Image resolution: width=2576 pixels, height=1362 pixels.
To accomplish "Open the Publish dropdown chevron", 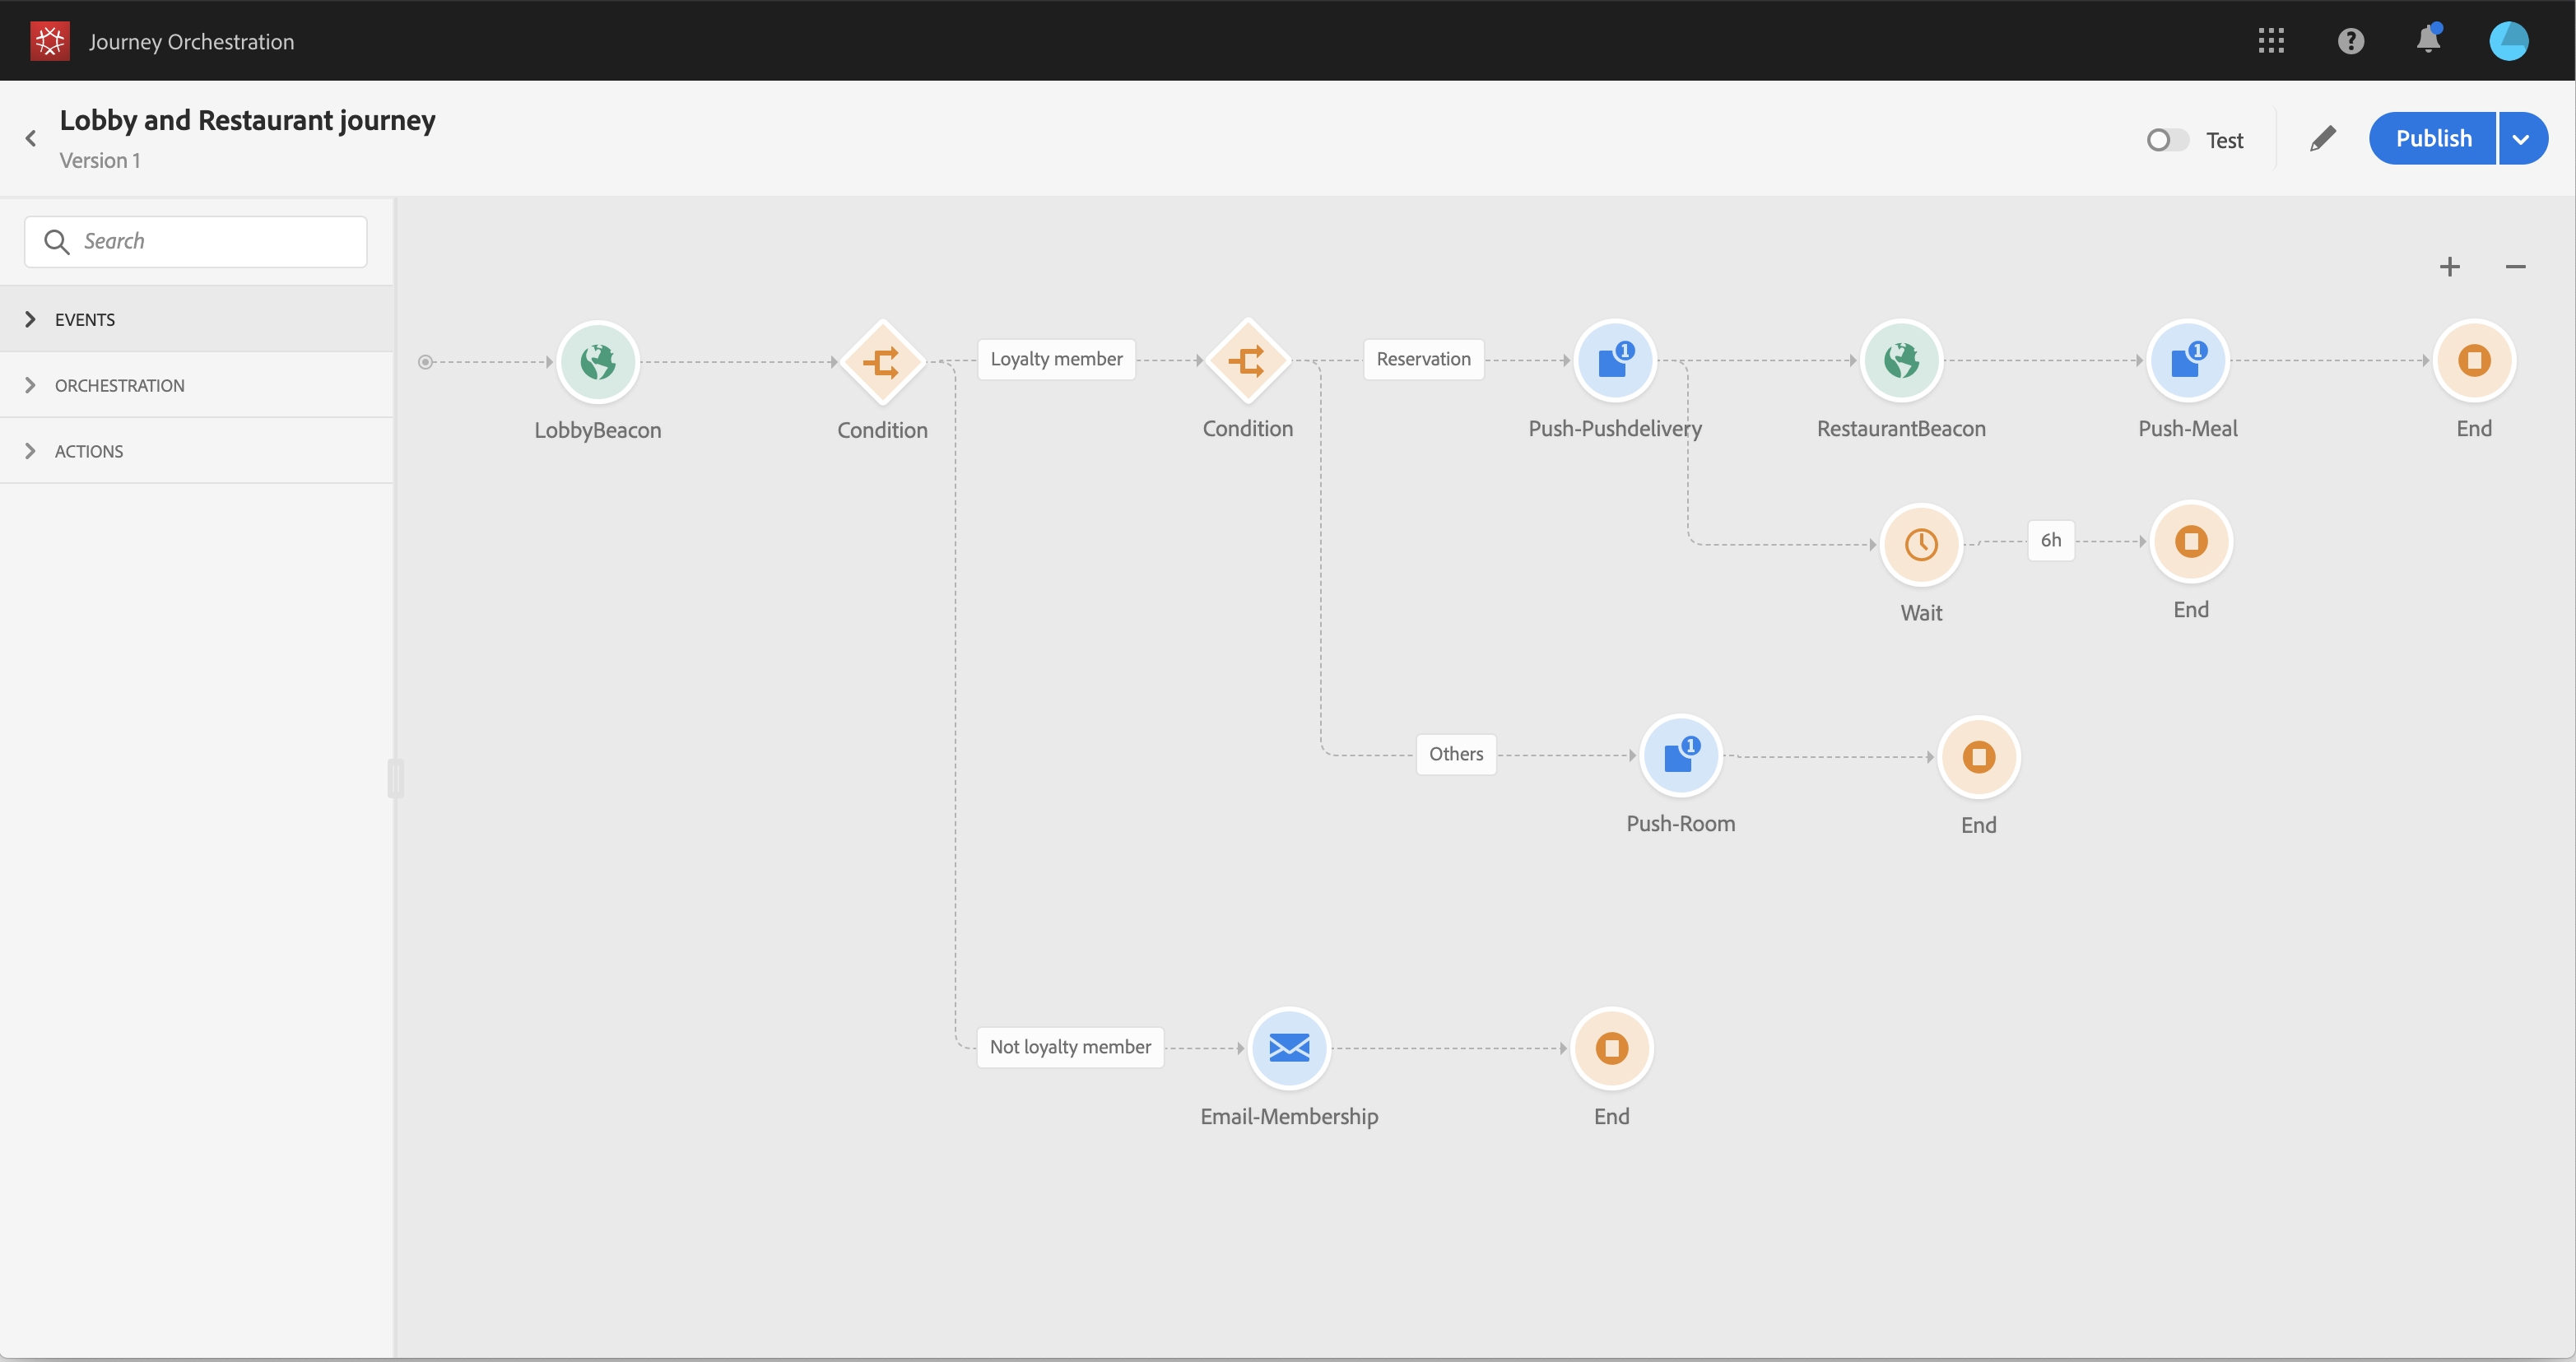I will (x=2521, y=138).
